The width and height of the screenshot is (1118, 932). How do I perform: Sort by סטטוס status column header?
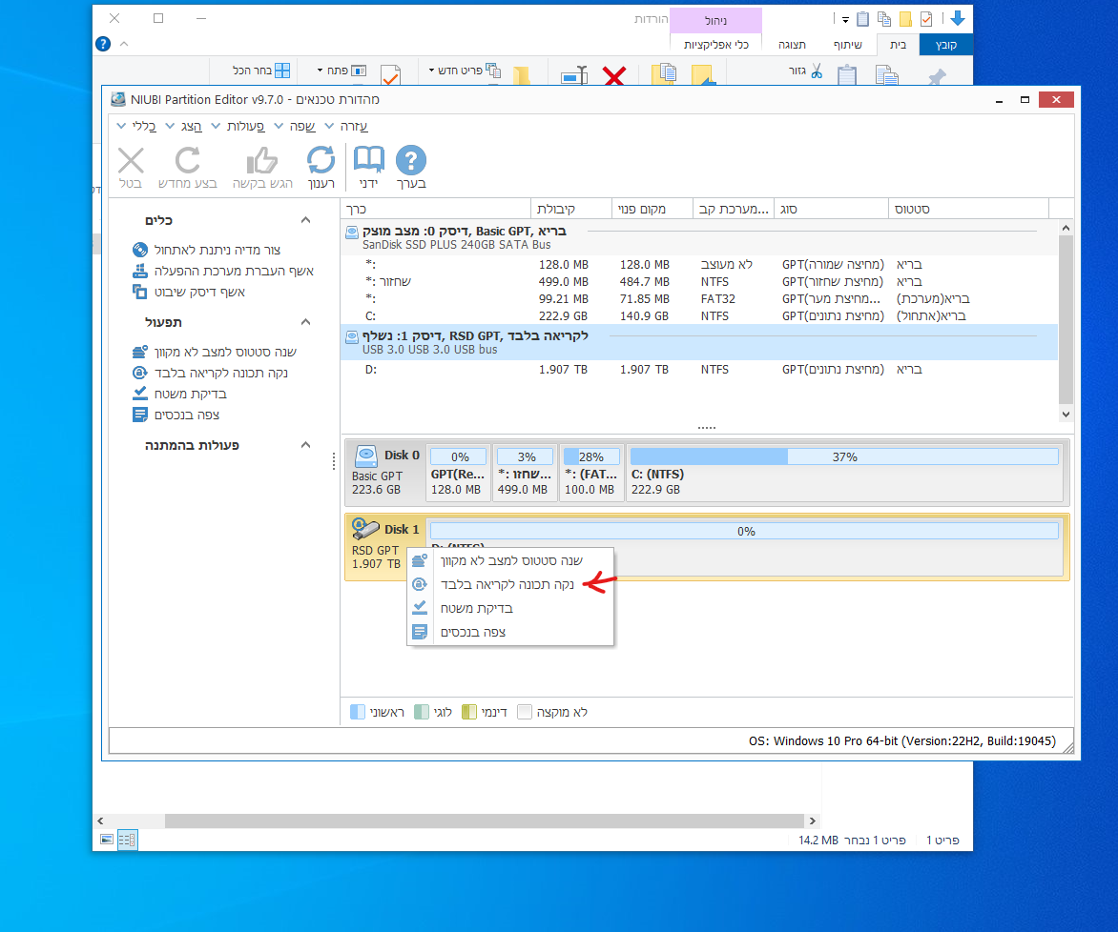pyautogui.click(x=968, y=209)
